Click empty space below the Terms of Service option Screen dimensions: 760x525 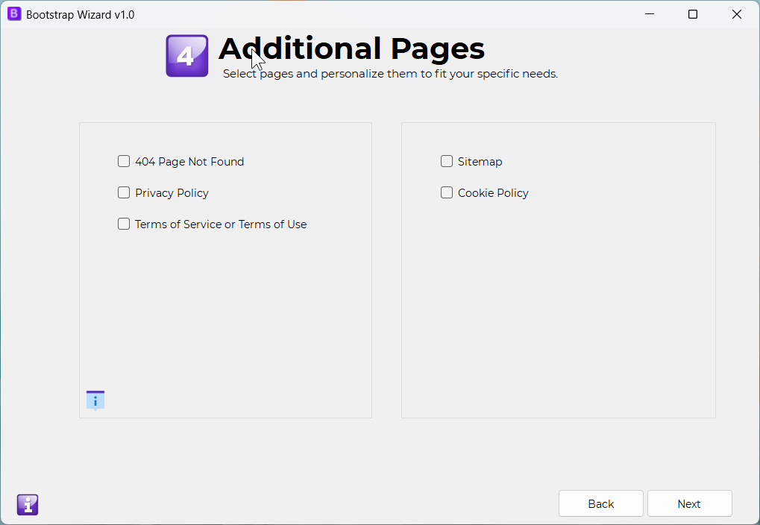point(225,313)
